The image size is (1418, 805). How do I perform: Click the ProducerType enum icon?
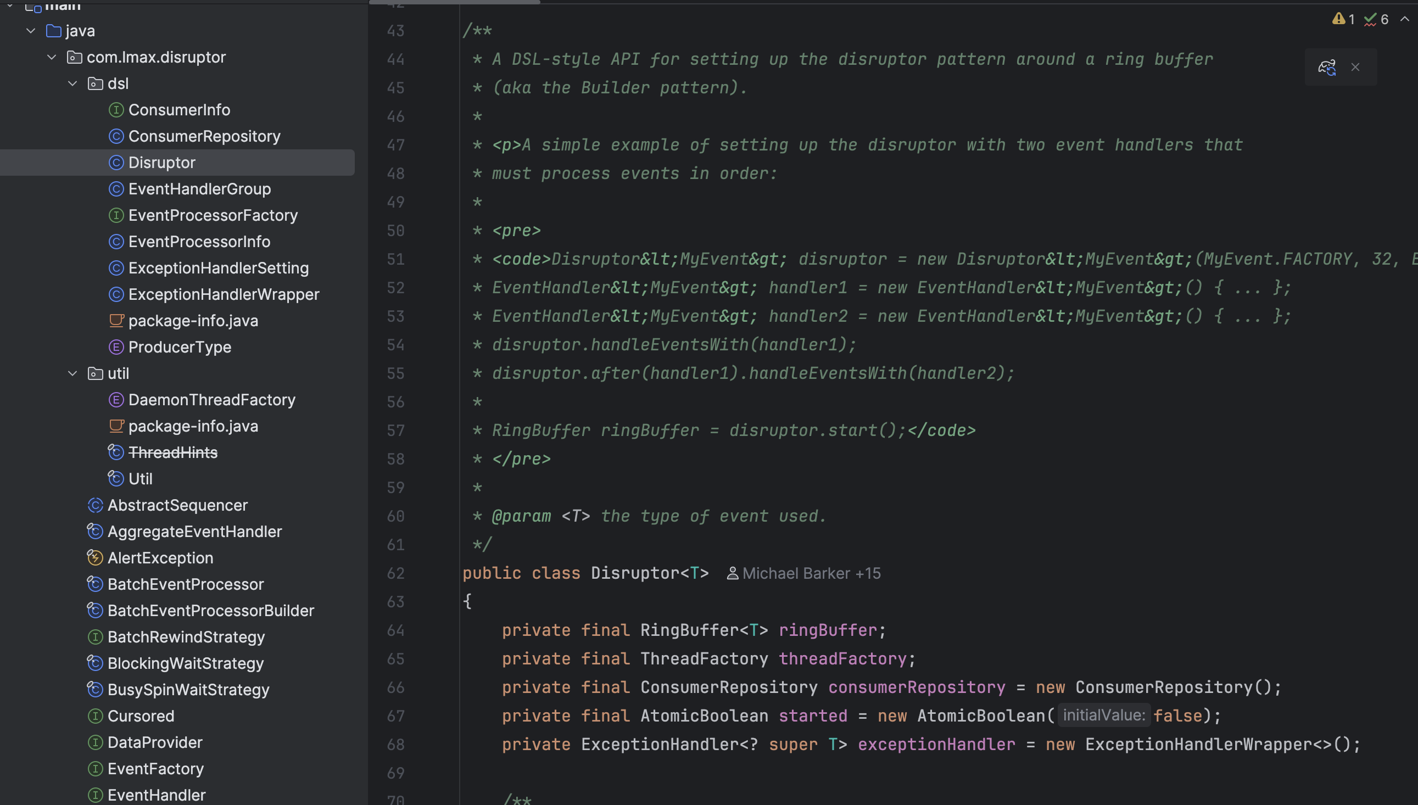(116, 347)
